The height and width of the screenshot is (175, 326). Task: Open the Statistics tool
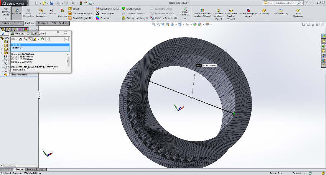coord(62,13)
